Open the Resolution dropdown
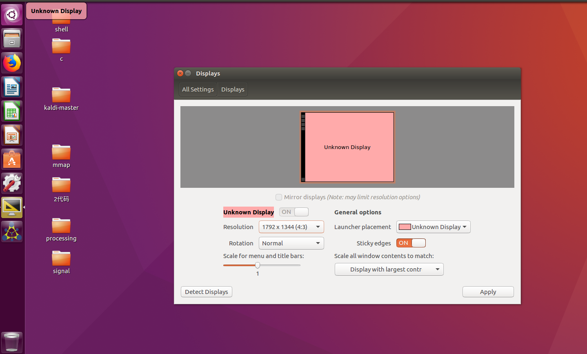Viewport: 587px width, 354px height. point(291,227)
